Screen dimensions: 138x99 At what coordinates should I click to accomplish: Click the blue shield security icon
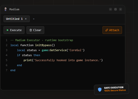(x=100, y=89)
